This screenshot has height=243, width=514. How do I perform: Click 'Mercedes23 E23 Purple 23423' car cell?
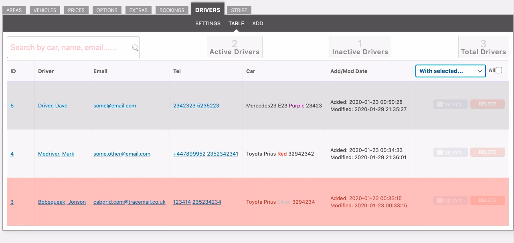(284, 105)
